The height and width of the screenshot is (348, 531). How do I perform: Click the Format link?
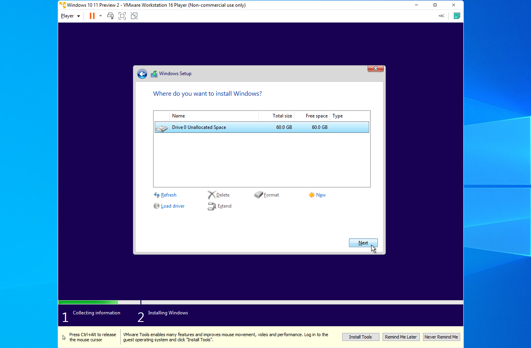[x=271, y=195]
